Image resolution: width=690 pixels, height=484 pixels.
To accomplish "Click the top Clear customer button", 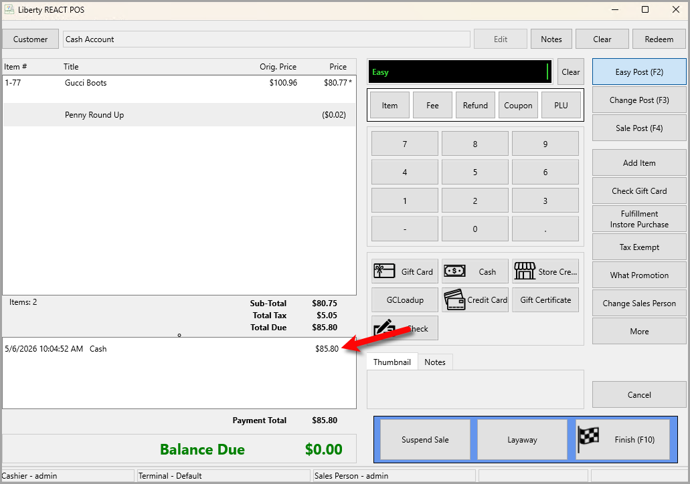I will [x=602, y=39].
